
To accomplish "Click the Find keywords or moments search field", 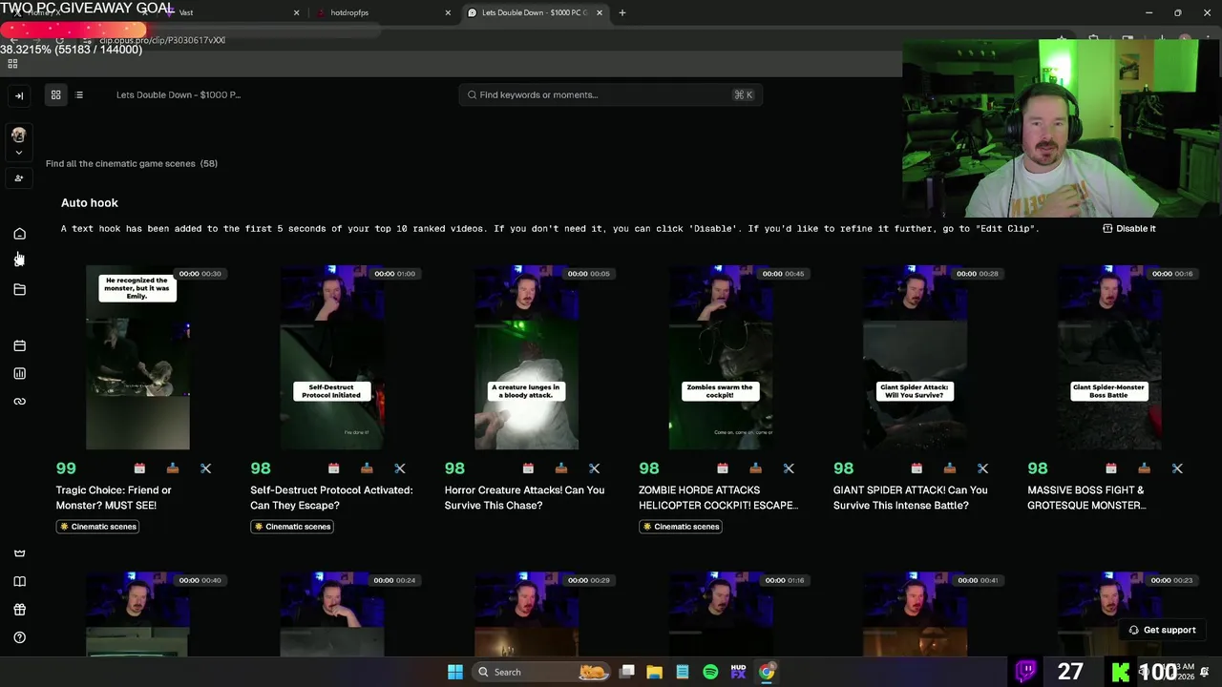I will [610, 94].
